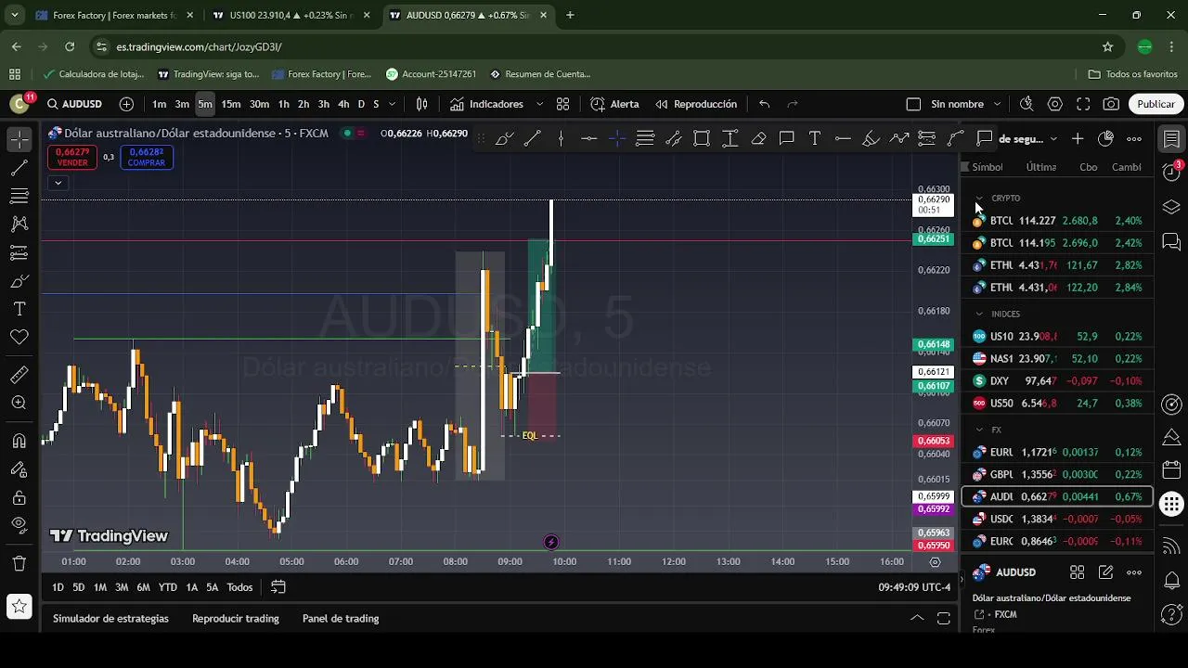
Task: Take a chart snapshot with camera icon
Action: pyautogui.click(x=1111, y=104)
